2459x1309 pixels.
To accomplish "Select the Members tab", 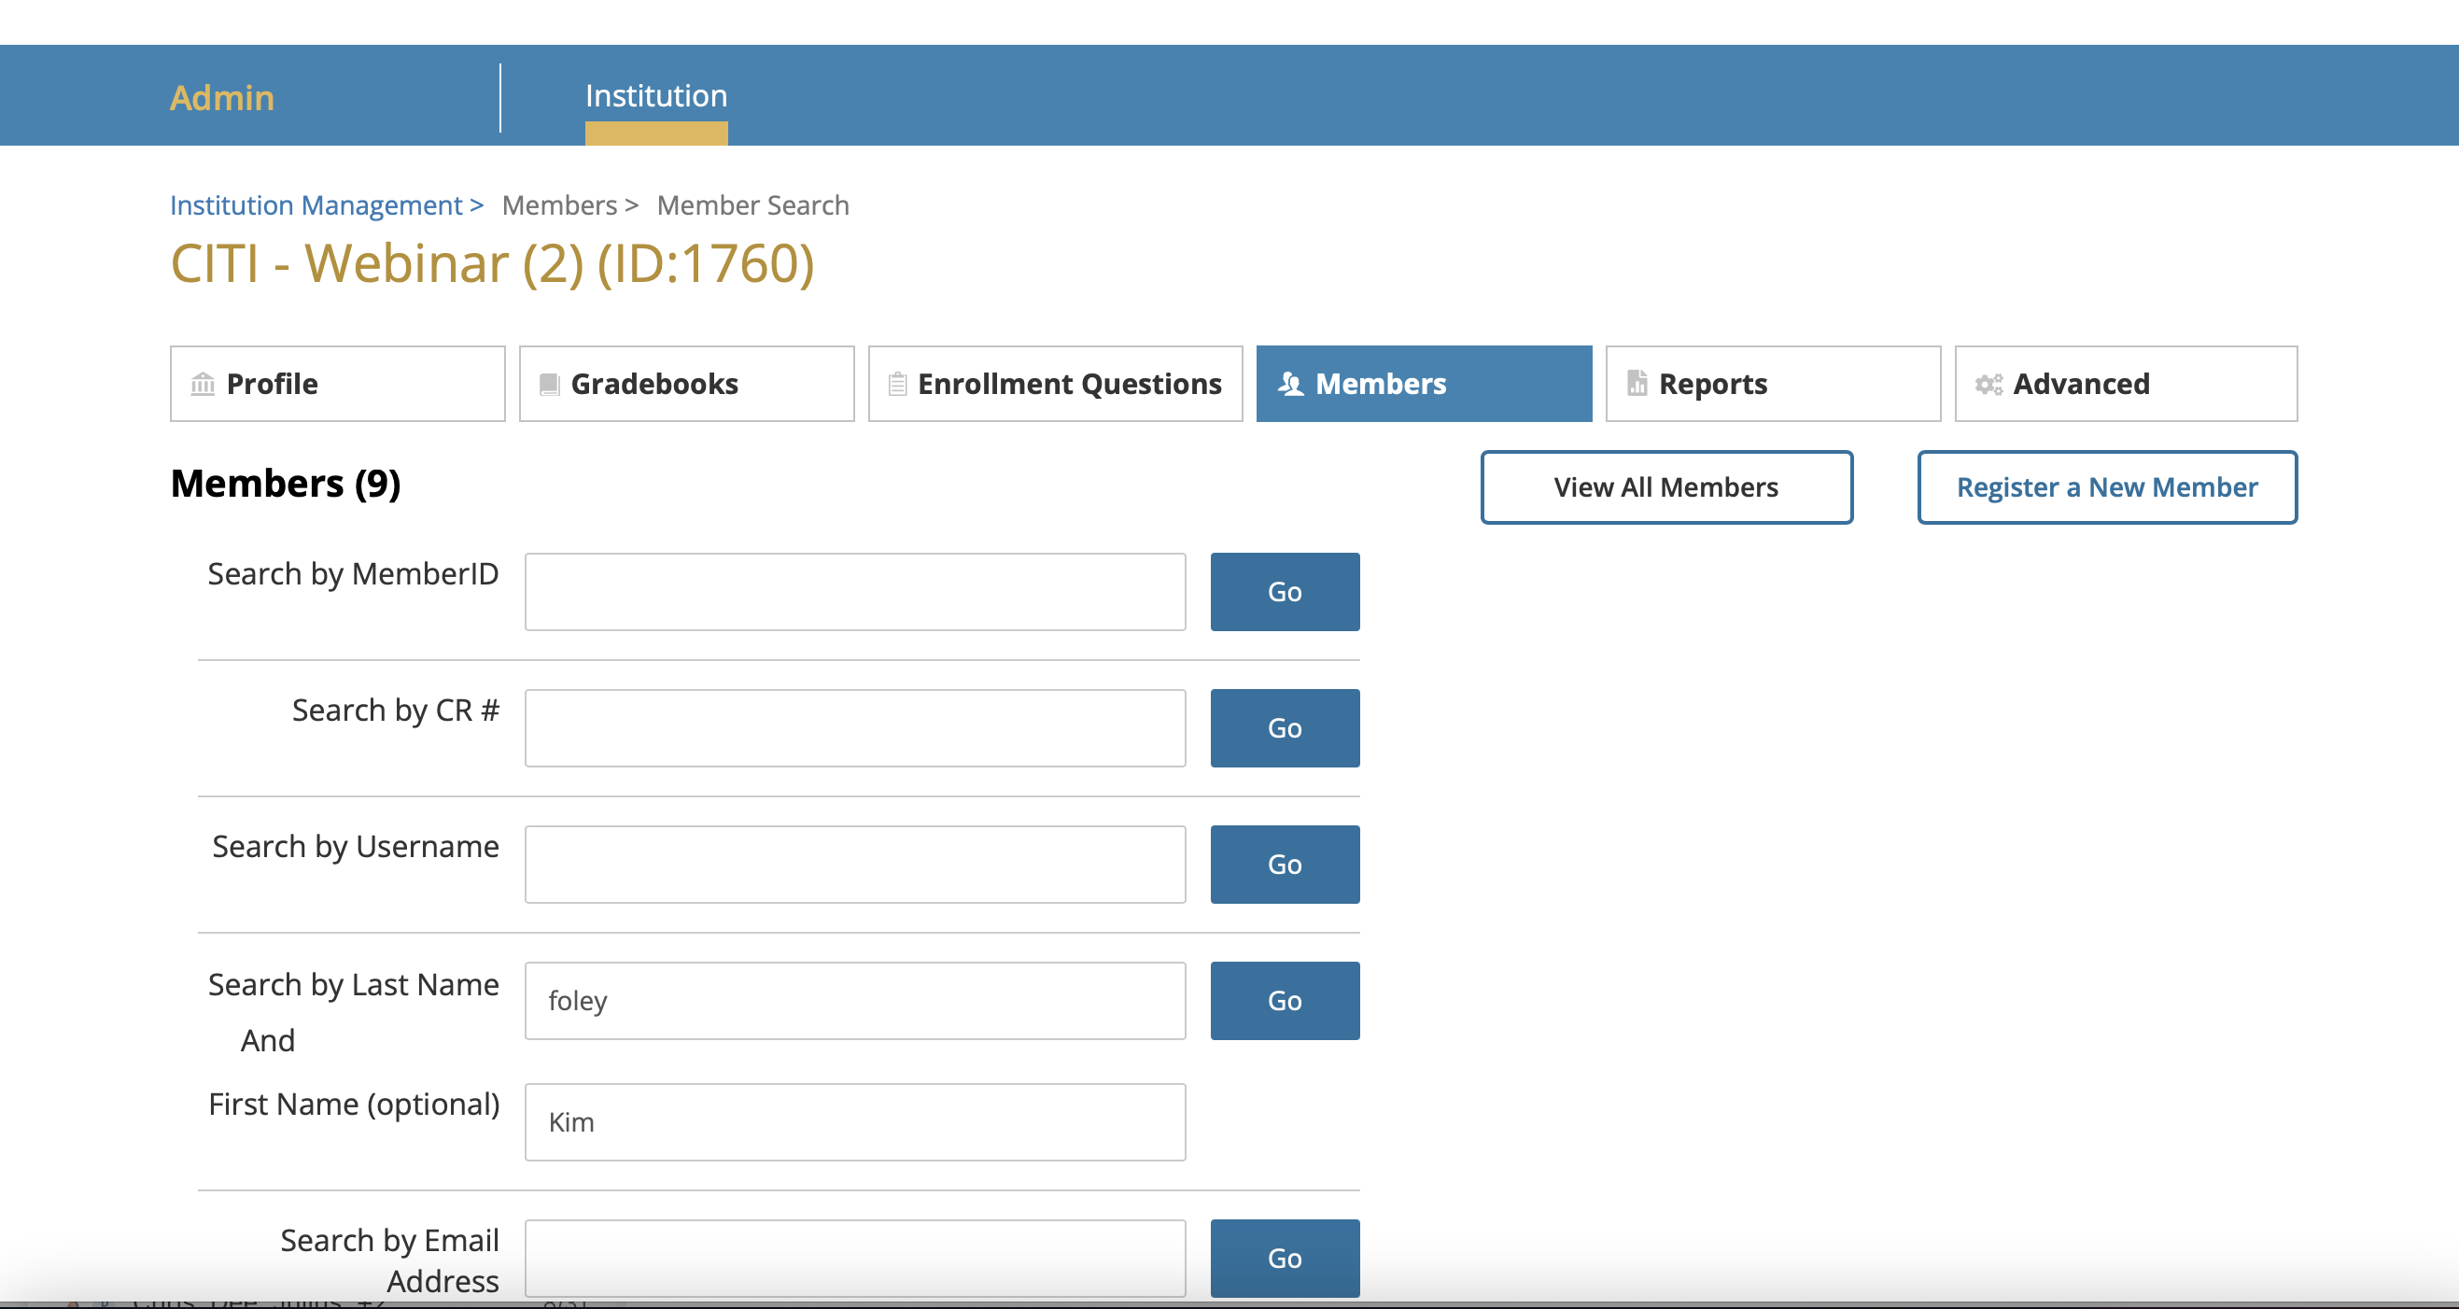I will coord(1425,384).
